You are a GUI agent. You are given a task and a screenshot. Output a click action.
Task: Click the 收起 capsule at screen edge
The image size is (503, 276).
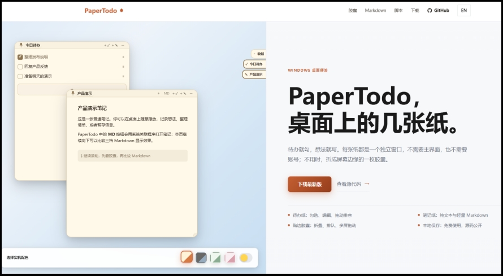pyautogui.click(x=258, y=54)
